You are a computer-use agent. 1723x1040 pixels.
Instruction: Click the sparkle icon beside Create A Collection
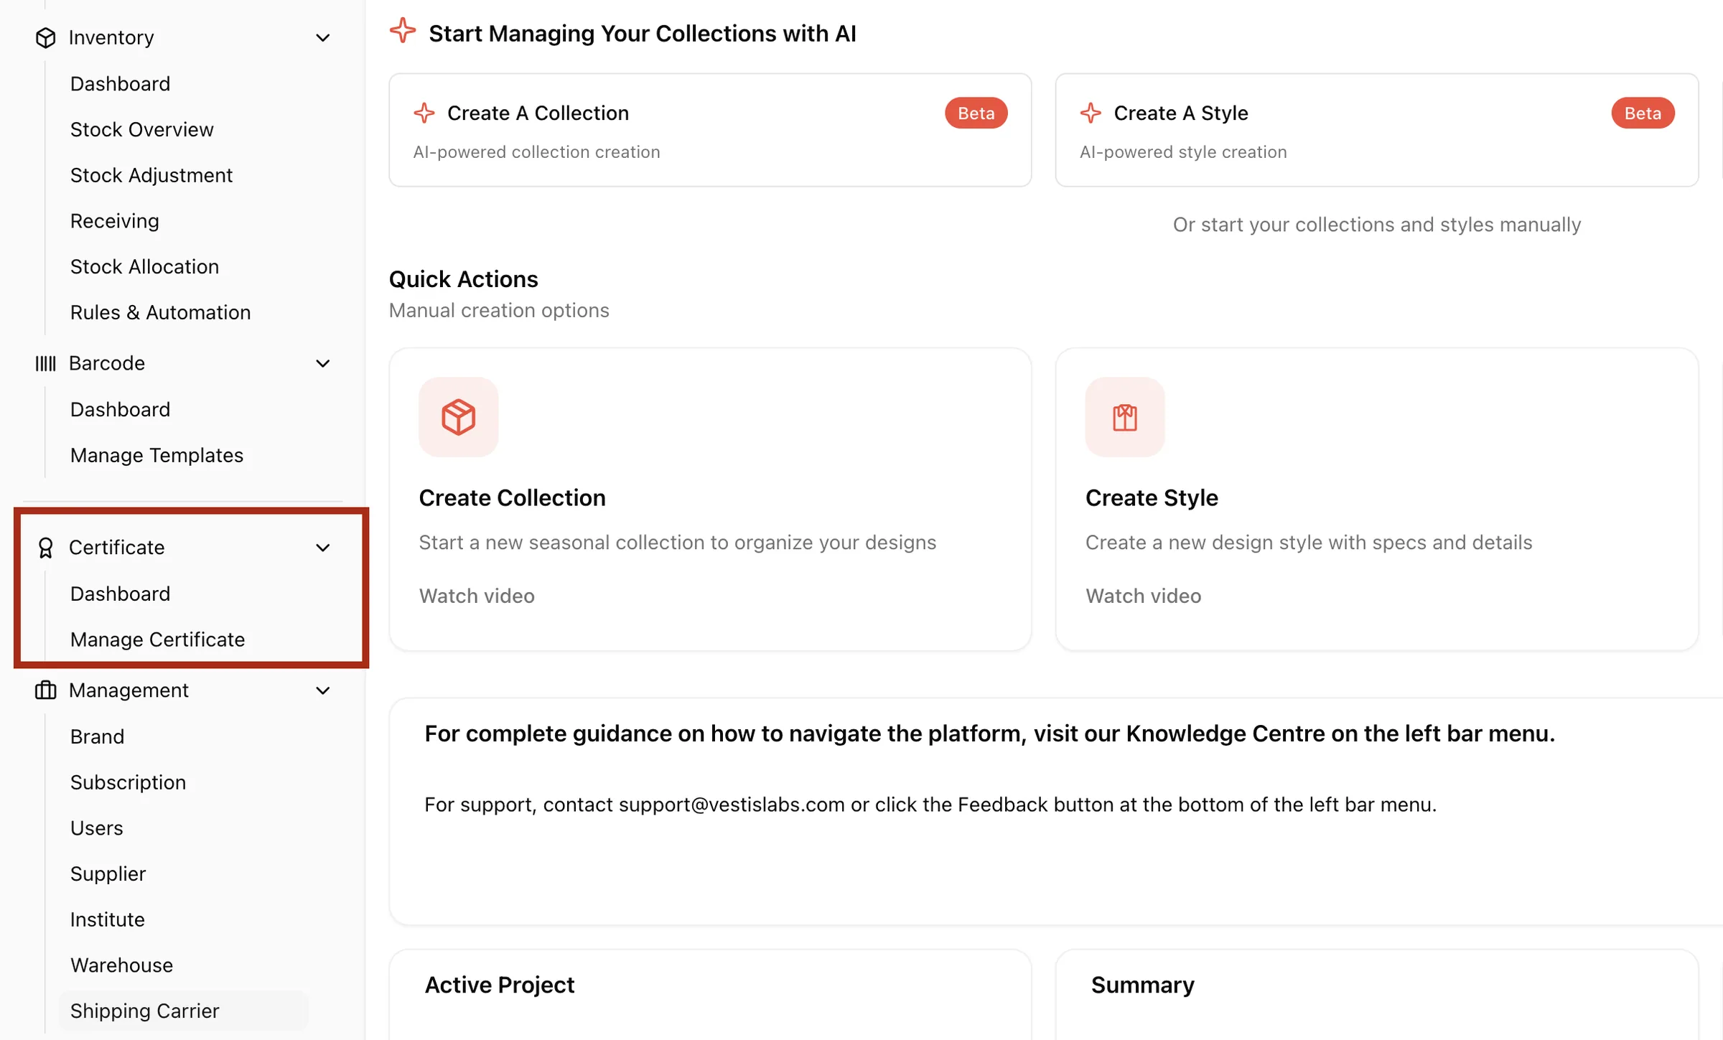coord(424,113)
